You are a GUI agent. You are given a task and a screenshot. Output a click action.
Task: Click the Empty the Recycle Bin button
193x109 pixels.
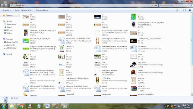(x=24, y=10)
